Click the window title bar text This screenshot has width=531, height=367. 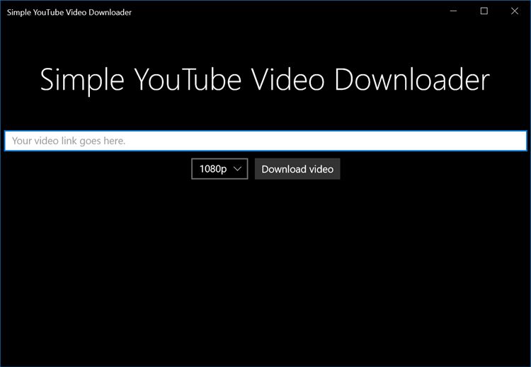pos(69,13)
